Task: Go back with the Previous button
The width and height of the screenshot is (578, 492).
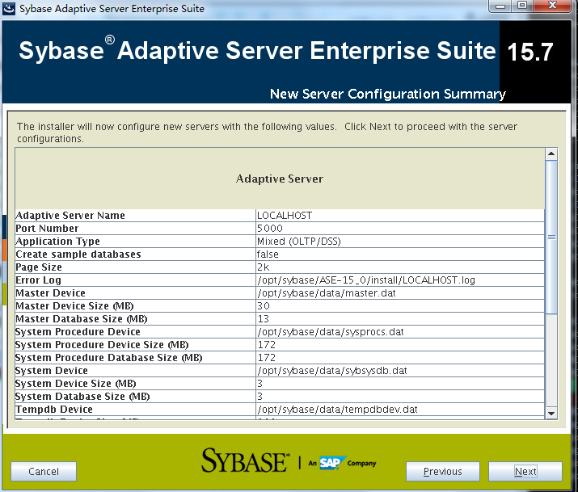Action: point(443,471)
